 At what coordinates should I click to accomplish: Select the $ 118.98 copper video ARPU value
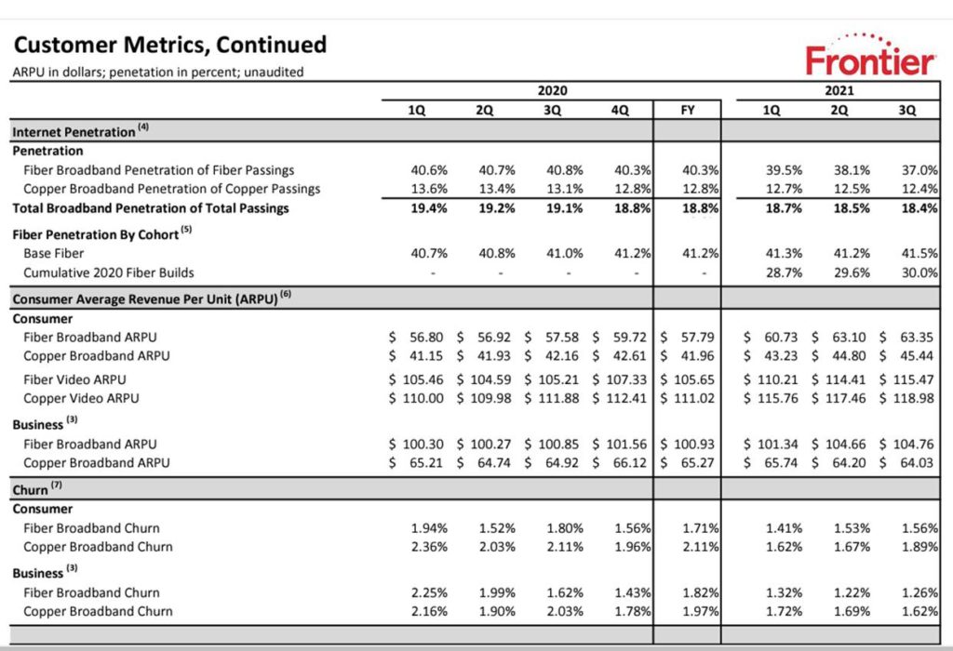[908, 399]
